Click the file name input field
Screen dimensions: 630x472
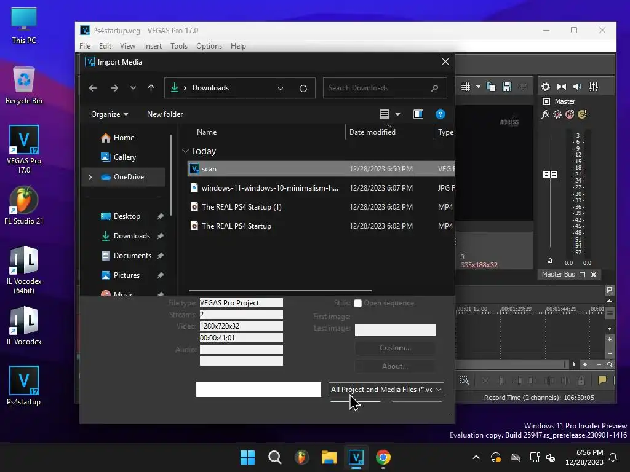click(258, 390)
